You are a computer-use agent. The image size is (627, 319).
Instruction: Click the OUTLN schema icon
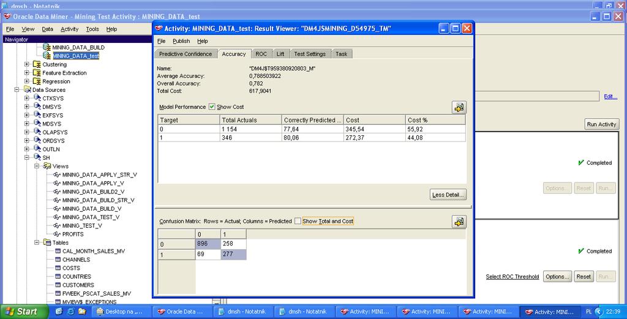point(37,149)
